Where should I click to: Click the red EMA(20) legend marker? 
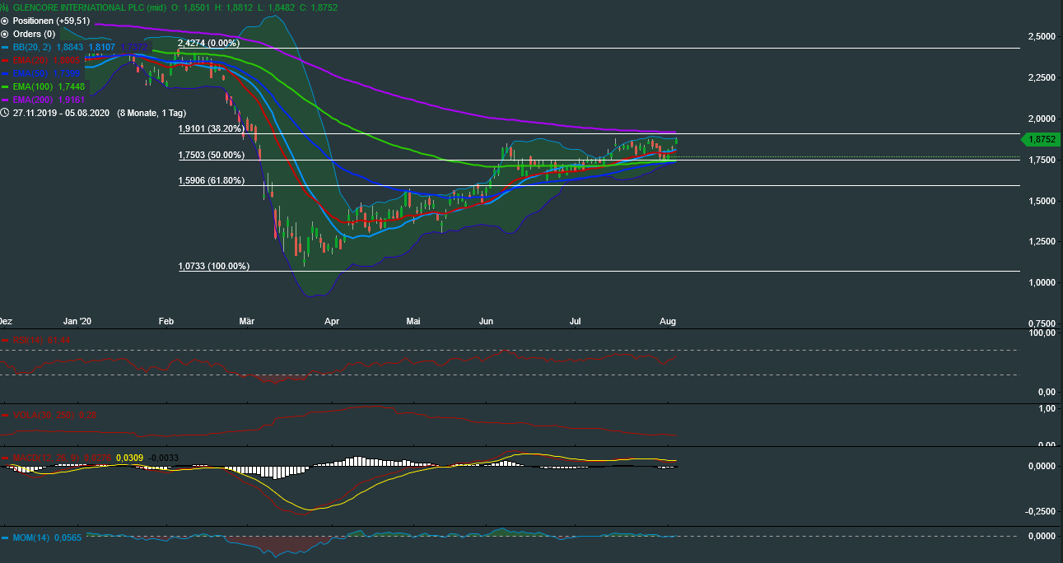(4, 60)
